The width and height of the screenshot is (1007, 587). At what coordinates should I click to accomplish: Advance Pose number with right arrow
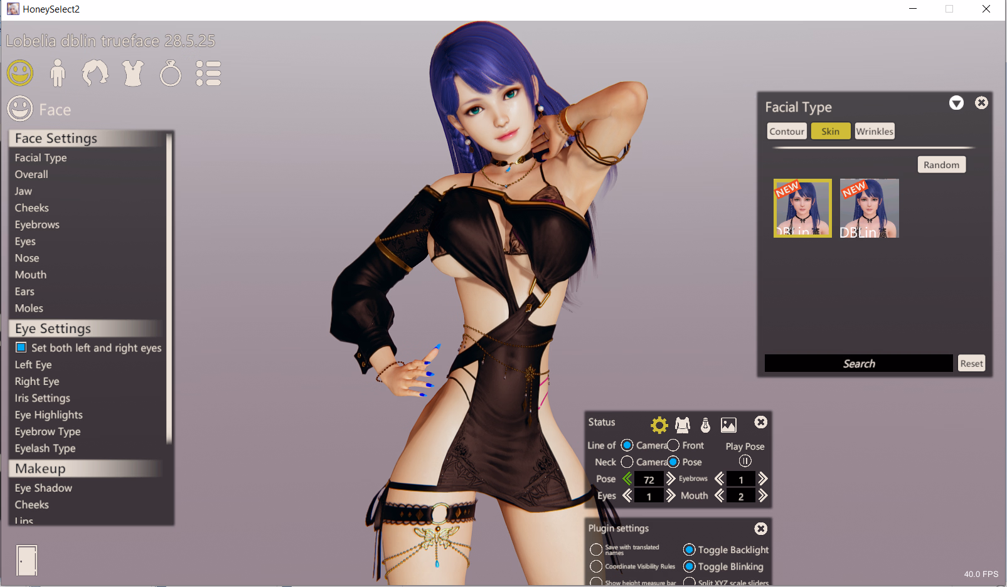pyautogui.click(x=671, y=479)
